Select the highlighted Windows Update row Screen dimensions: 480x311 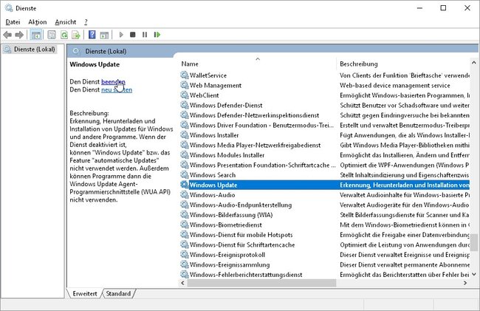point(324,185)
